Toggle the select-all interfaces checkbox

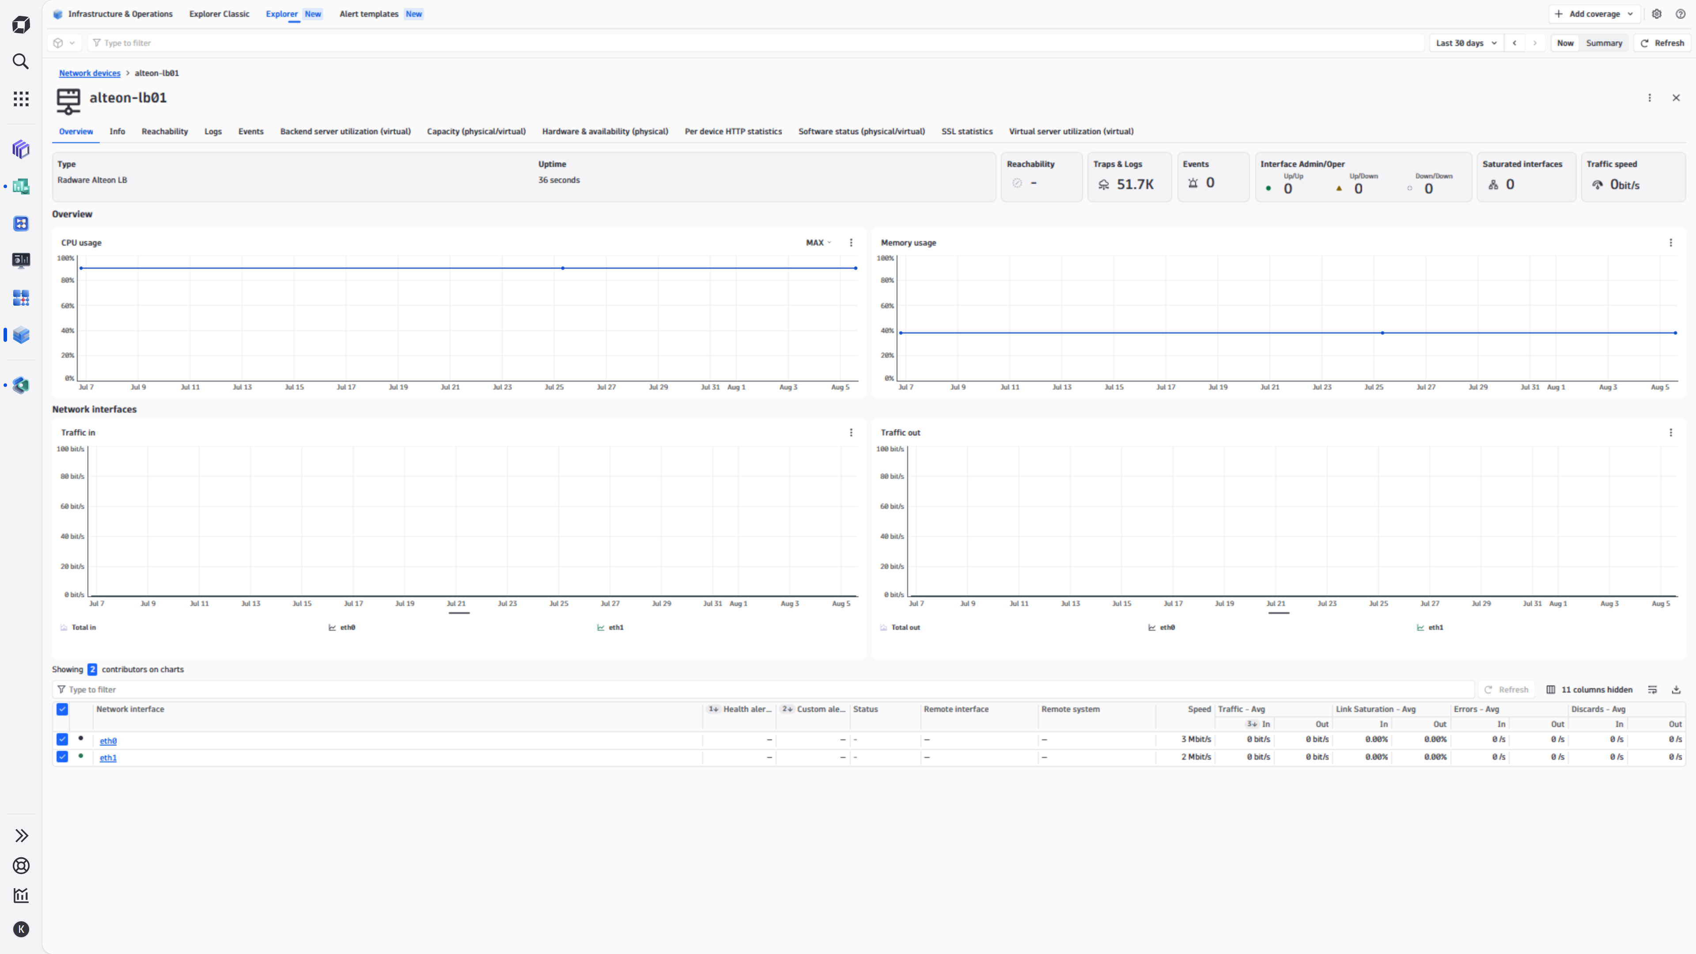(x=62, y=709)
